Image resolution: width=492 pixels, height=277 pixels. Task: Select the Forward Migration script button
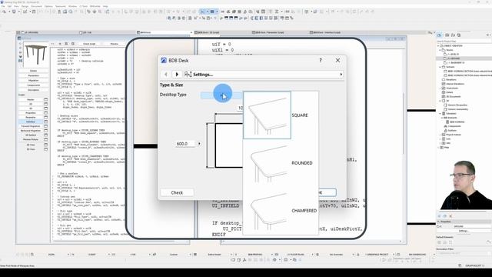(31, 126)
